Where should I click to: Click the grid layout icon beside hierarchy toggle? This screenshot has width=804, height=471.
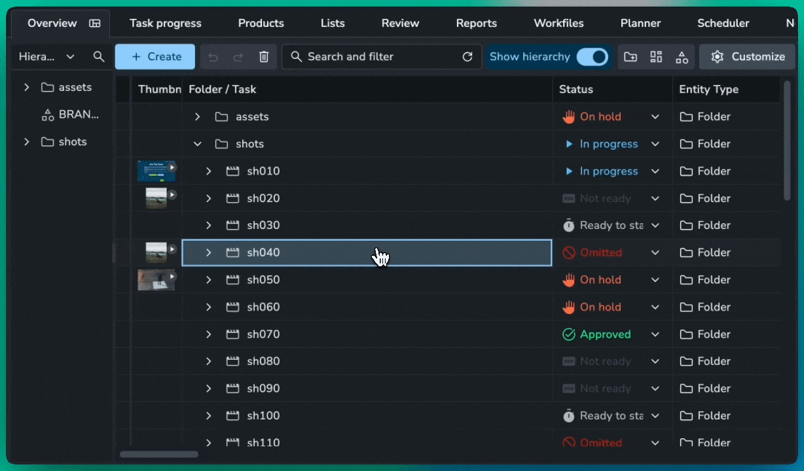coord(656,57)
